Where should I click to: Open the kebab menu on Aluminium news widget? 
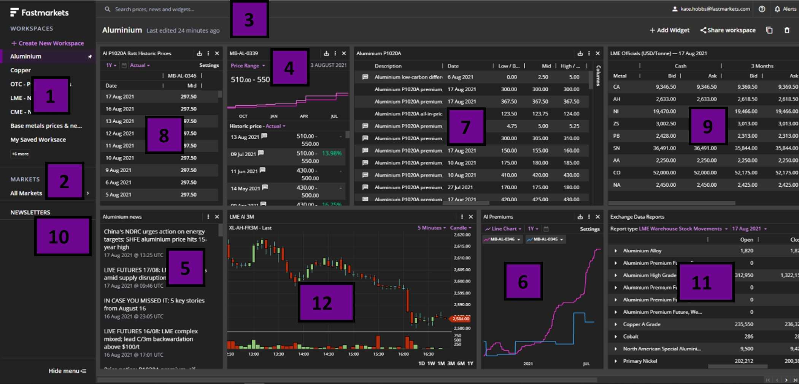point(208,217)
